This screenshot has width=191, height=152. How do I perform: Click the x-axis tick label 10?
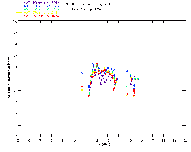click(x=74, y=140)
